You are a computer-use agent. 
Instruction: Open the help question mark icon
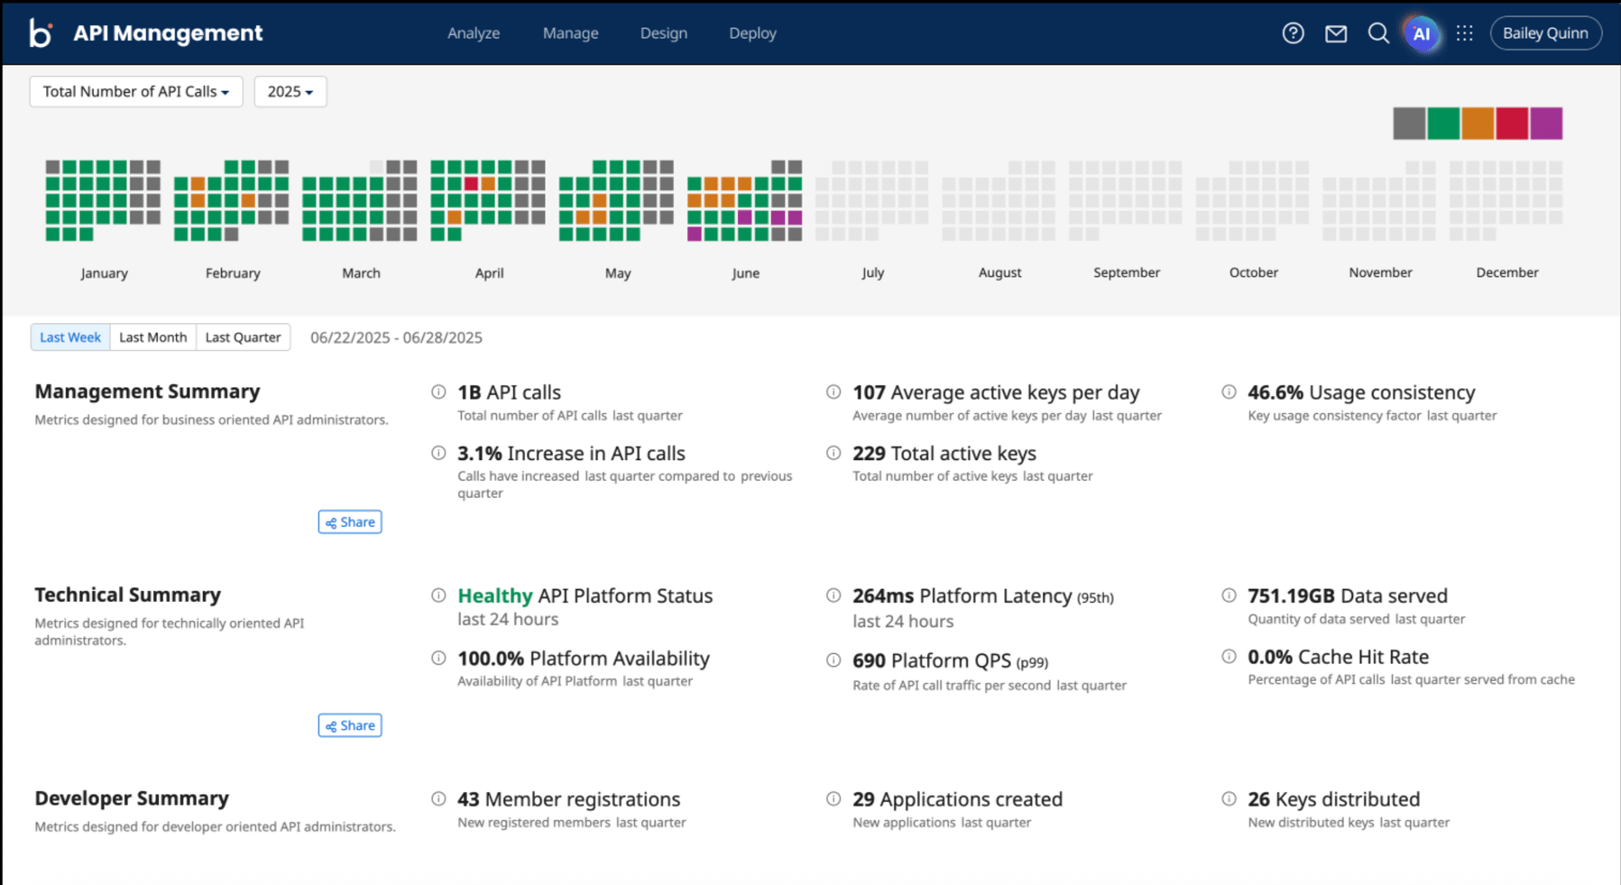tap(1293, 33)
